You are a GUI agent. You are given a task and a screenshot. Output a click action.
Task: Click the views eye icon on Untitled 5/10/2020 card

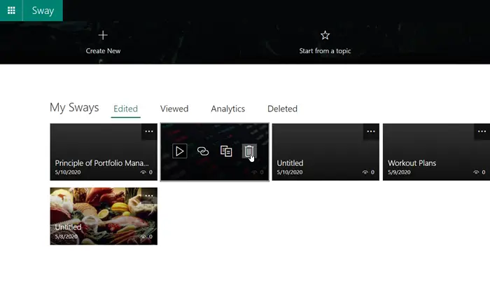(365, 172)
